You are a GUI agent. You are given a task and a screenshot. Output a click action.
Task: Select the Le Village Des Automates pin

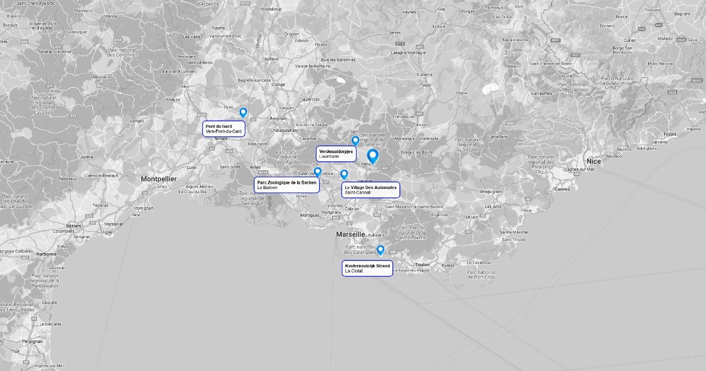click(344, 174)
